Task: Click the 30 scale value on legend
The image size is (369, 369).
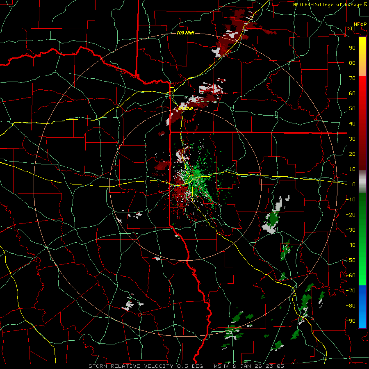Action: pos(352,139)
